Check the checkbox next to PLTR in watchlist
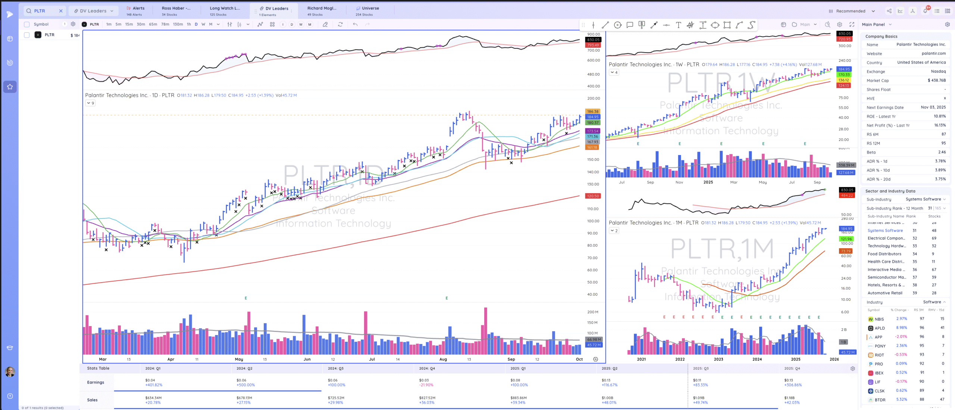 [26, 35]
